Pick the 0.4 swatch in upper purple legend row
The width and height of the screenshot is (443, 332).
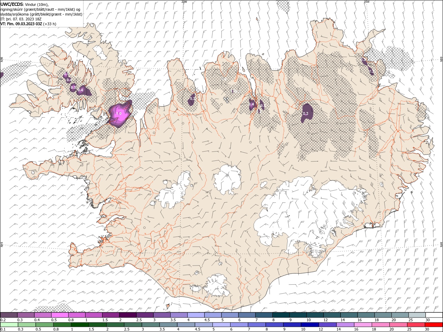point(43,315)
